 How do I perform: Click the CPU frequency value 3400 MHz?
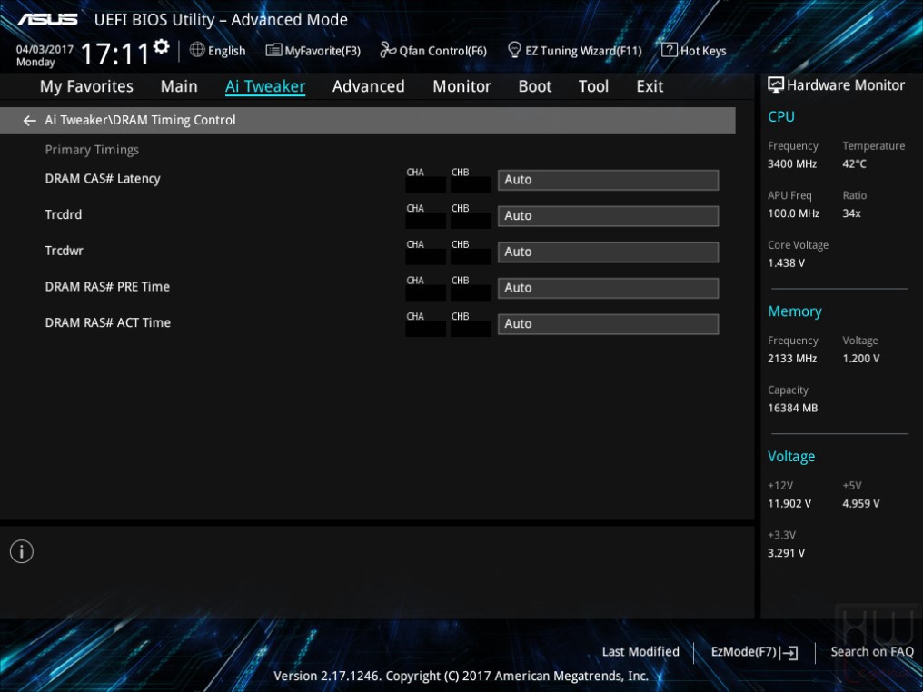pyautogui.click(x=792, y=164)
